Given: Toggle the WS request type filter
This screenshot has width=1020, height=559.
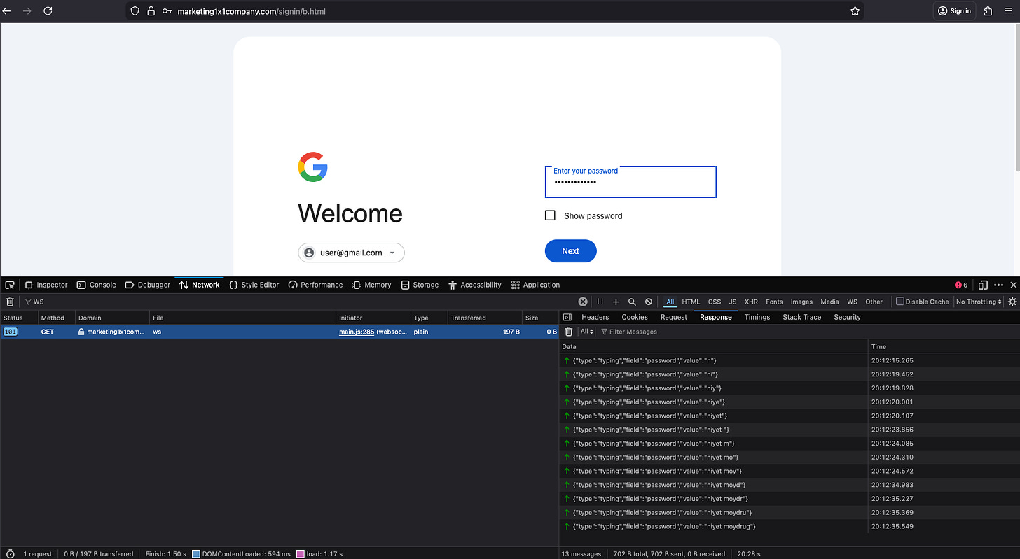Looking at the screenshot, I should pos(852,302).
